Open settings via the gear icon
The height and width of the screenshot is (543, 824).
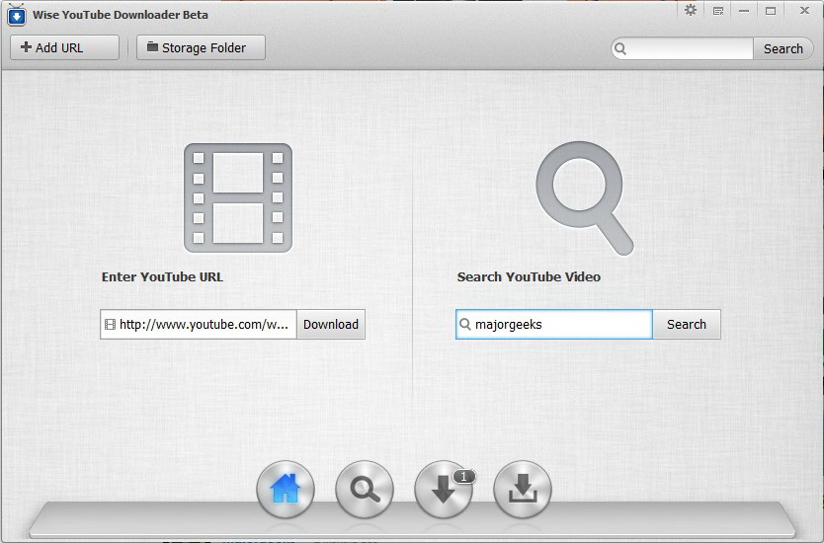click(691, 10)
